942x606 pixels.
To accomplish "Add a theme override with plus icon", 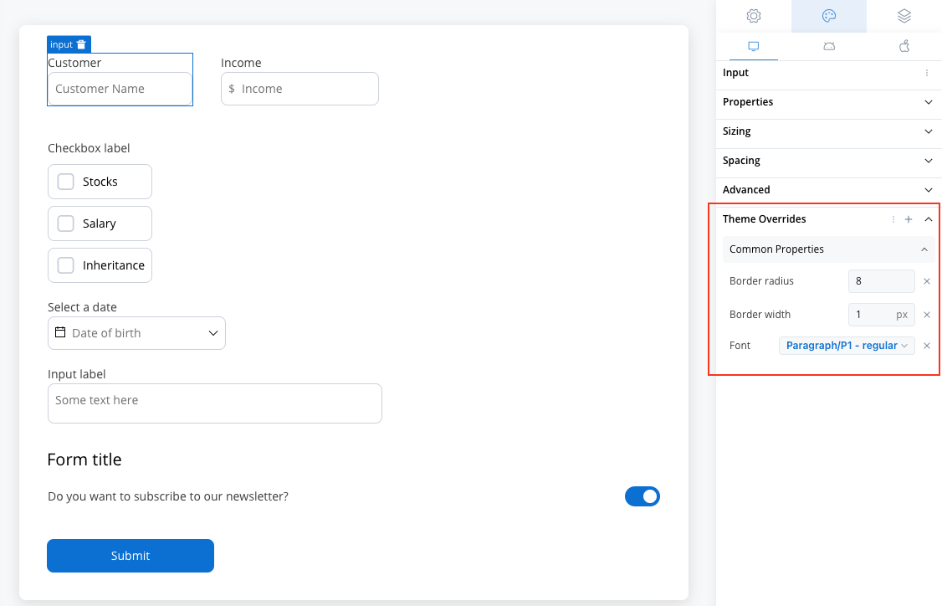I will coord(909,219).
